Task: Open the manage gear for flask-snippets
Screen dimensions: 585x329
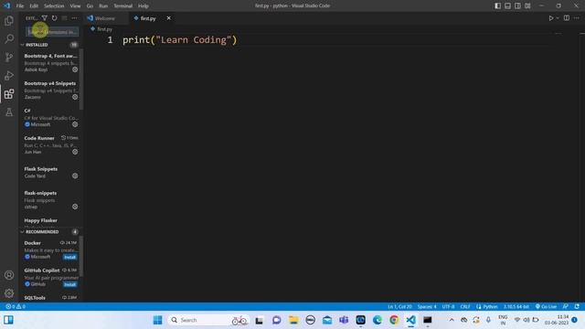Action: [x=75, y=207]
